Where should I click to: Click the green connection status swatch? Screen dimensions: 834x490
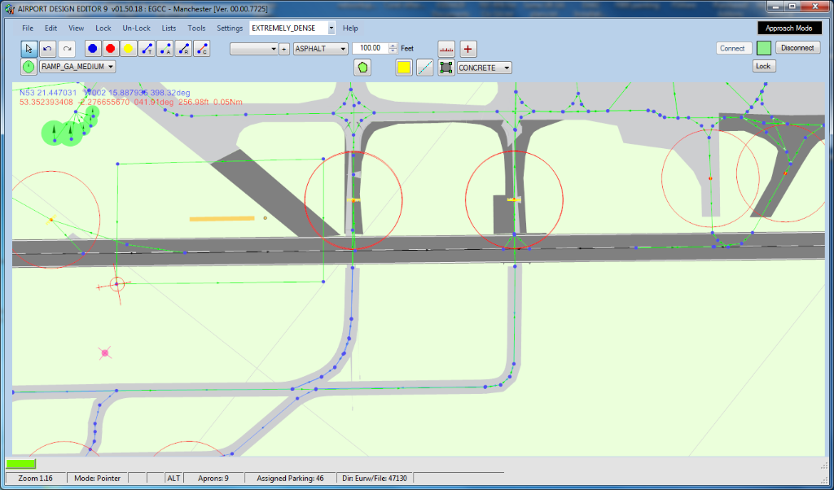click(x=764, y=48)
